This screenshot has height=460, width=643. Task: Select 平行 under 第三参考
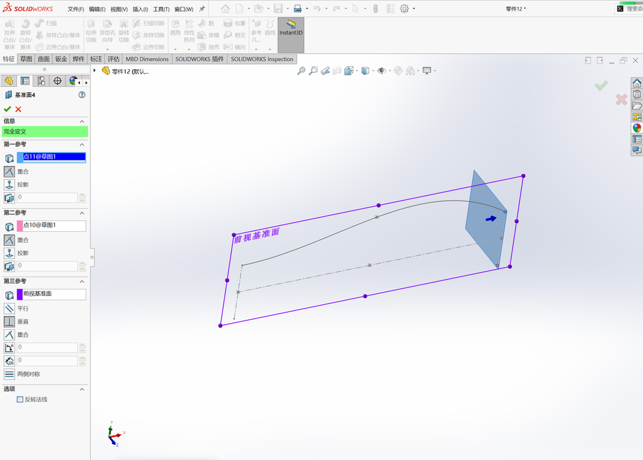point(9,308)
